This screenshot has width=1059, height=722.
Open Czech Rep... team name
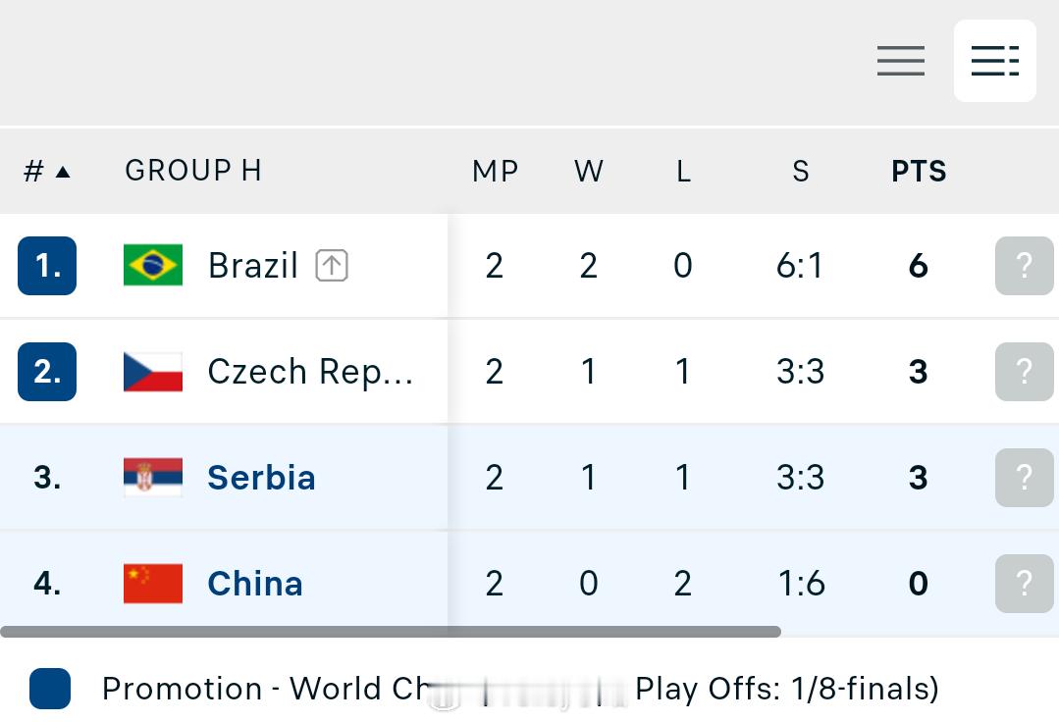[310, 372]
